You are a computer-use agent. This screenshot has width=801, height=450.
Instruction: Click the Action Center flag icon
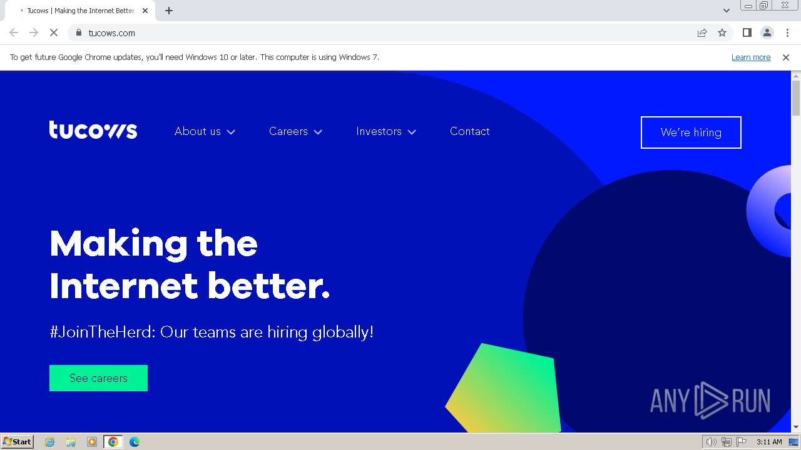[742, 442]
